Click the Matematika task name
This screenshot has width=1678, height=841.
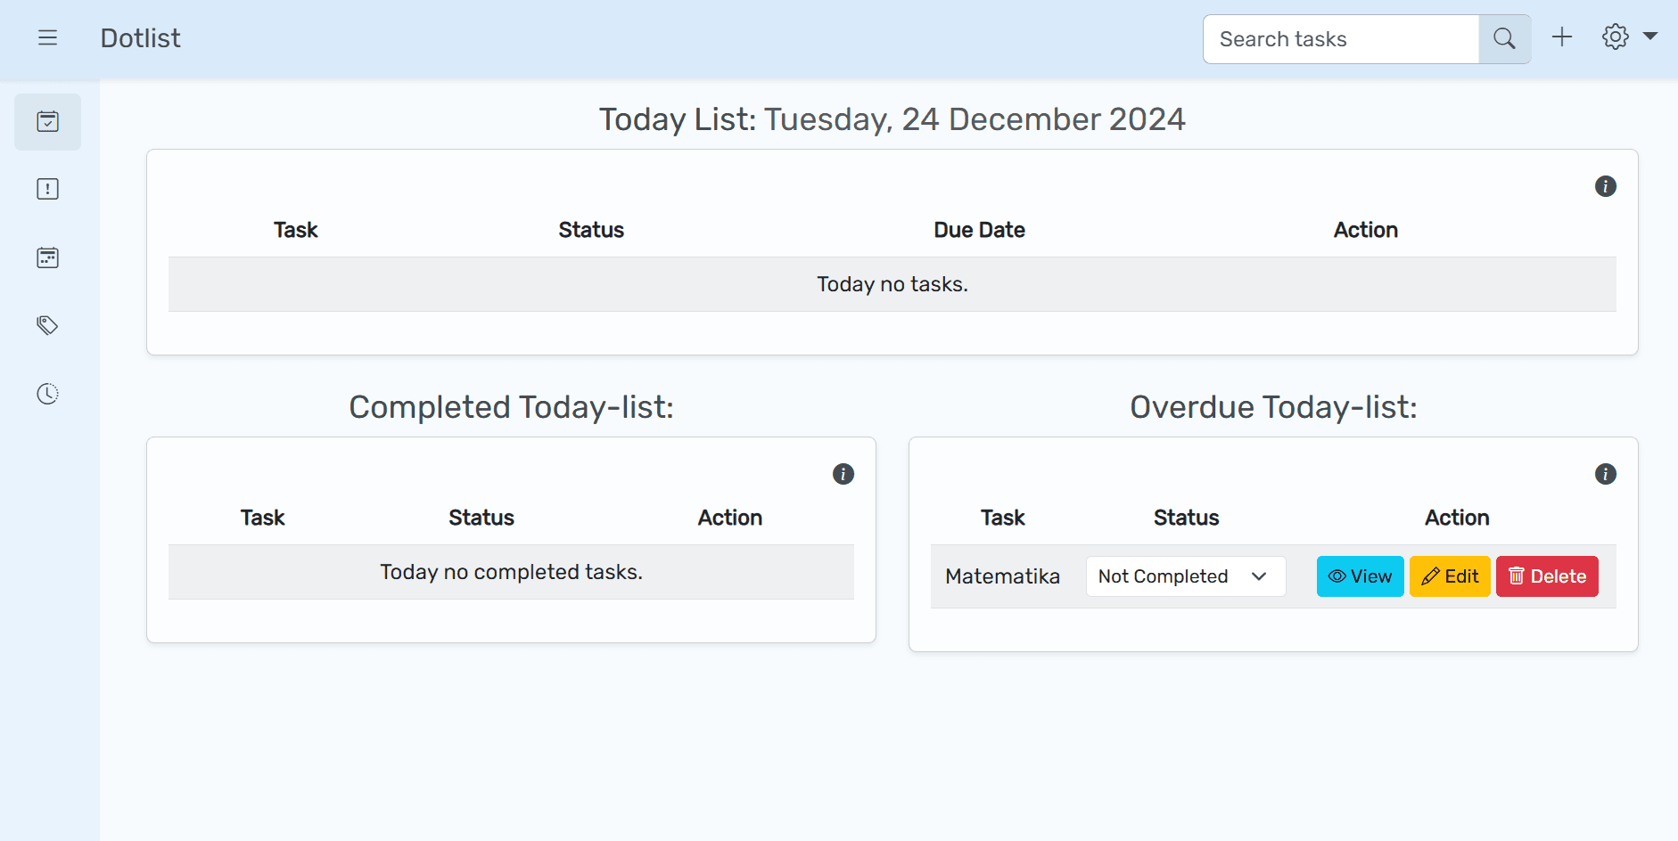(1002, 576)
